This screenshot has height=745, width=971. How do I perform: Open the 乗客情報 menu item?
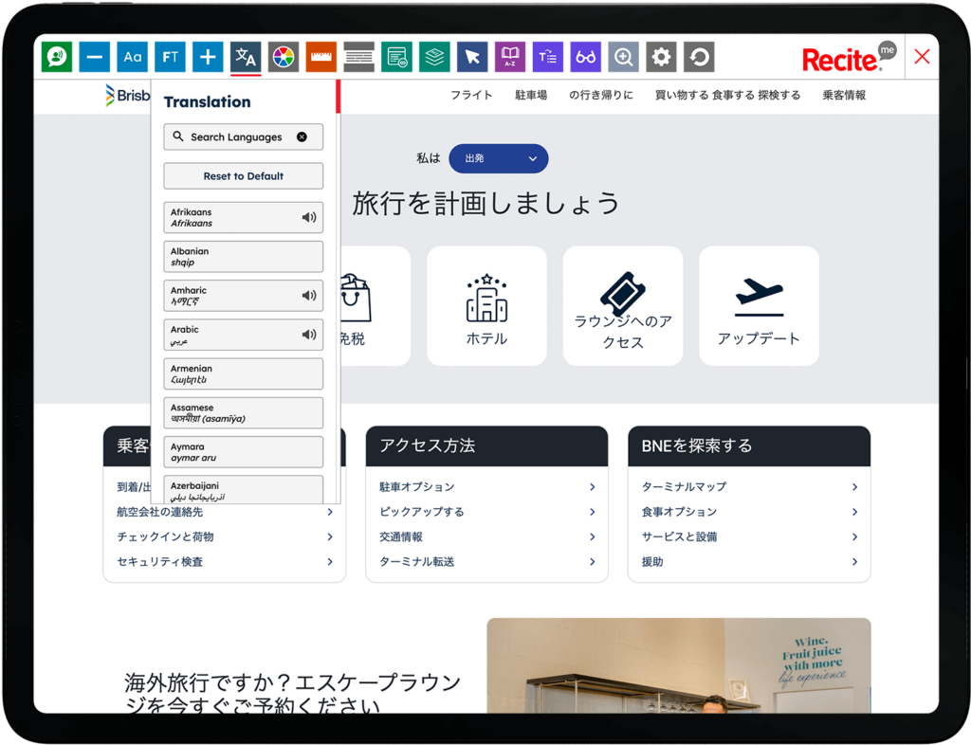click(844, 95)
